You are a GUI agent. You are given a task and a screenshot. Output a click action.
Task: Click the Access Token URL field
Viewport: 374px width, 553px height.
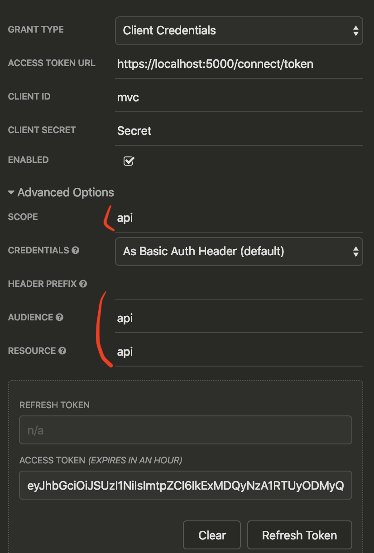point(239,64)
